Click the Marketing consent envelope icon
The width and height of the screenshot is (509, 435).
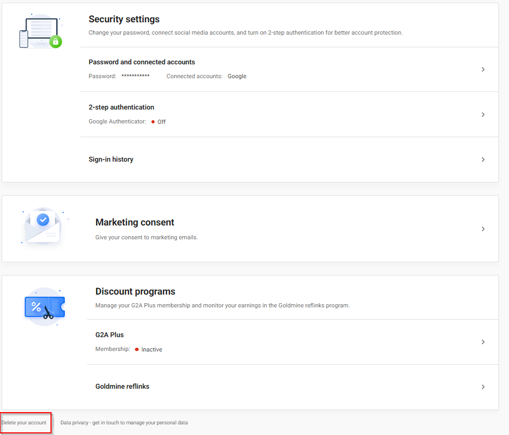(43, 227)
